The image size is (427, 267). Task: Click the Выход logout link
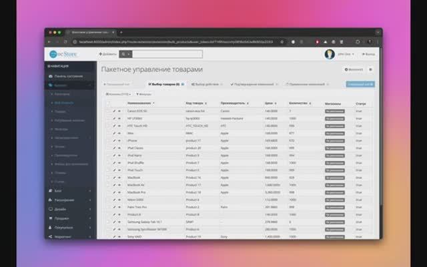click(x=368, y=54)
